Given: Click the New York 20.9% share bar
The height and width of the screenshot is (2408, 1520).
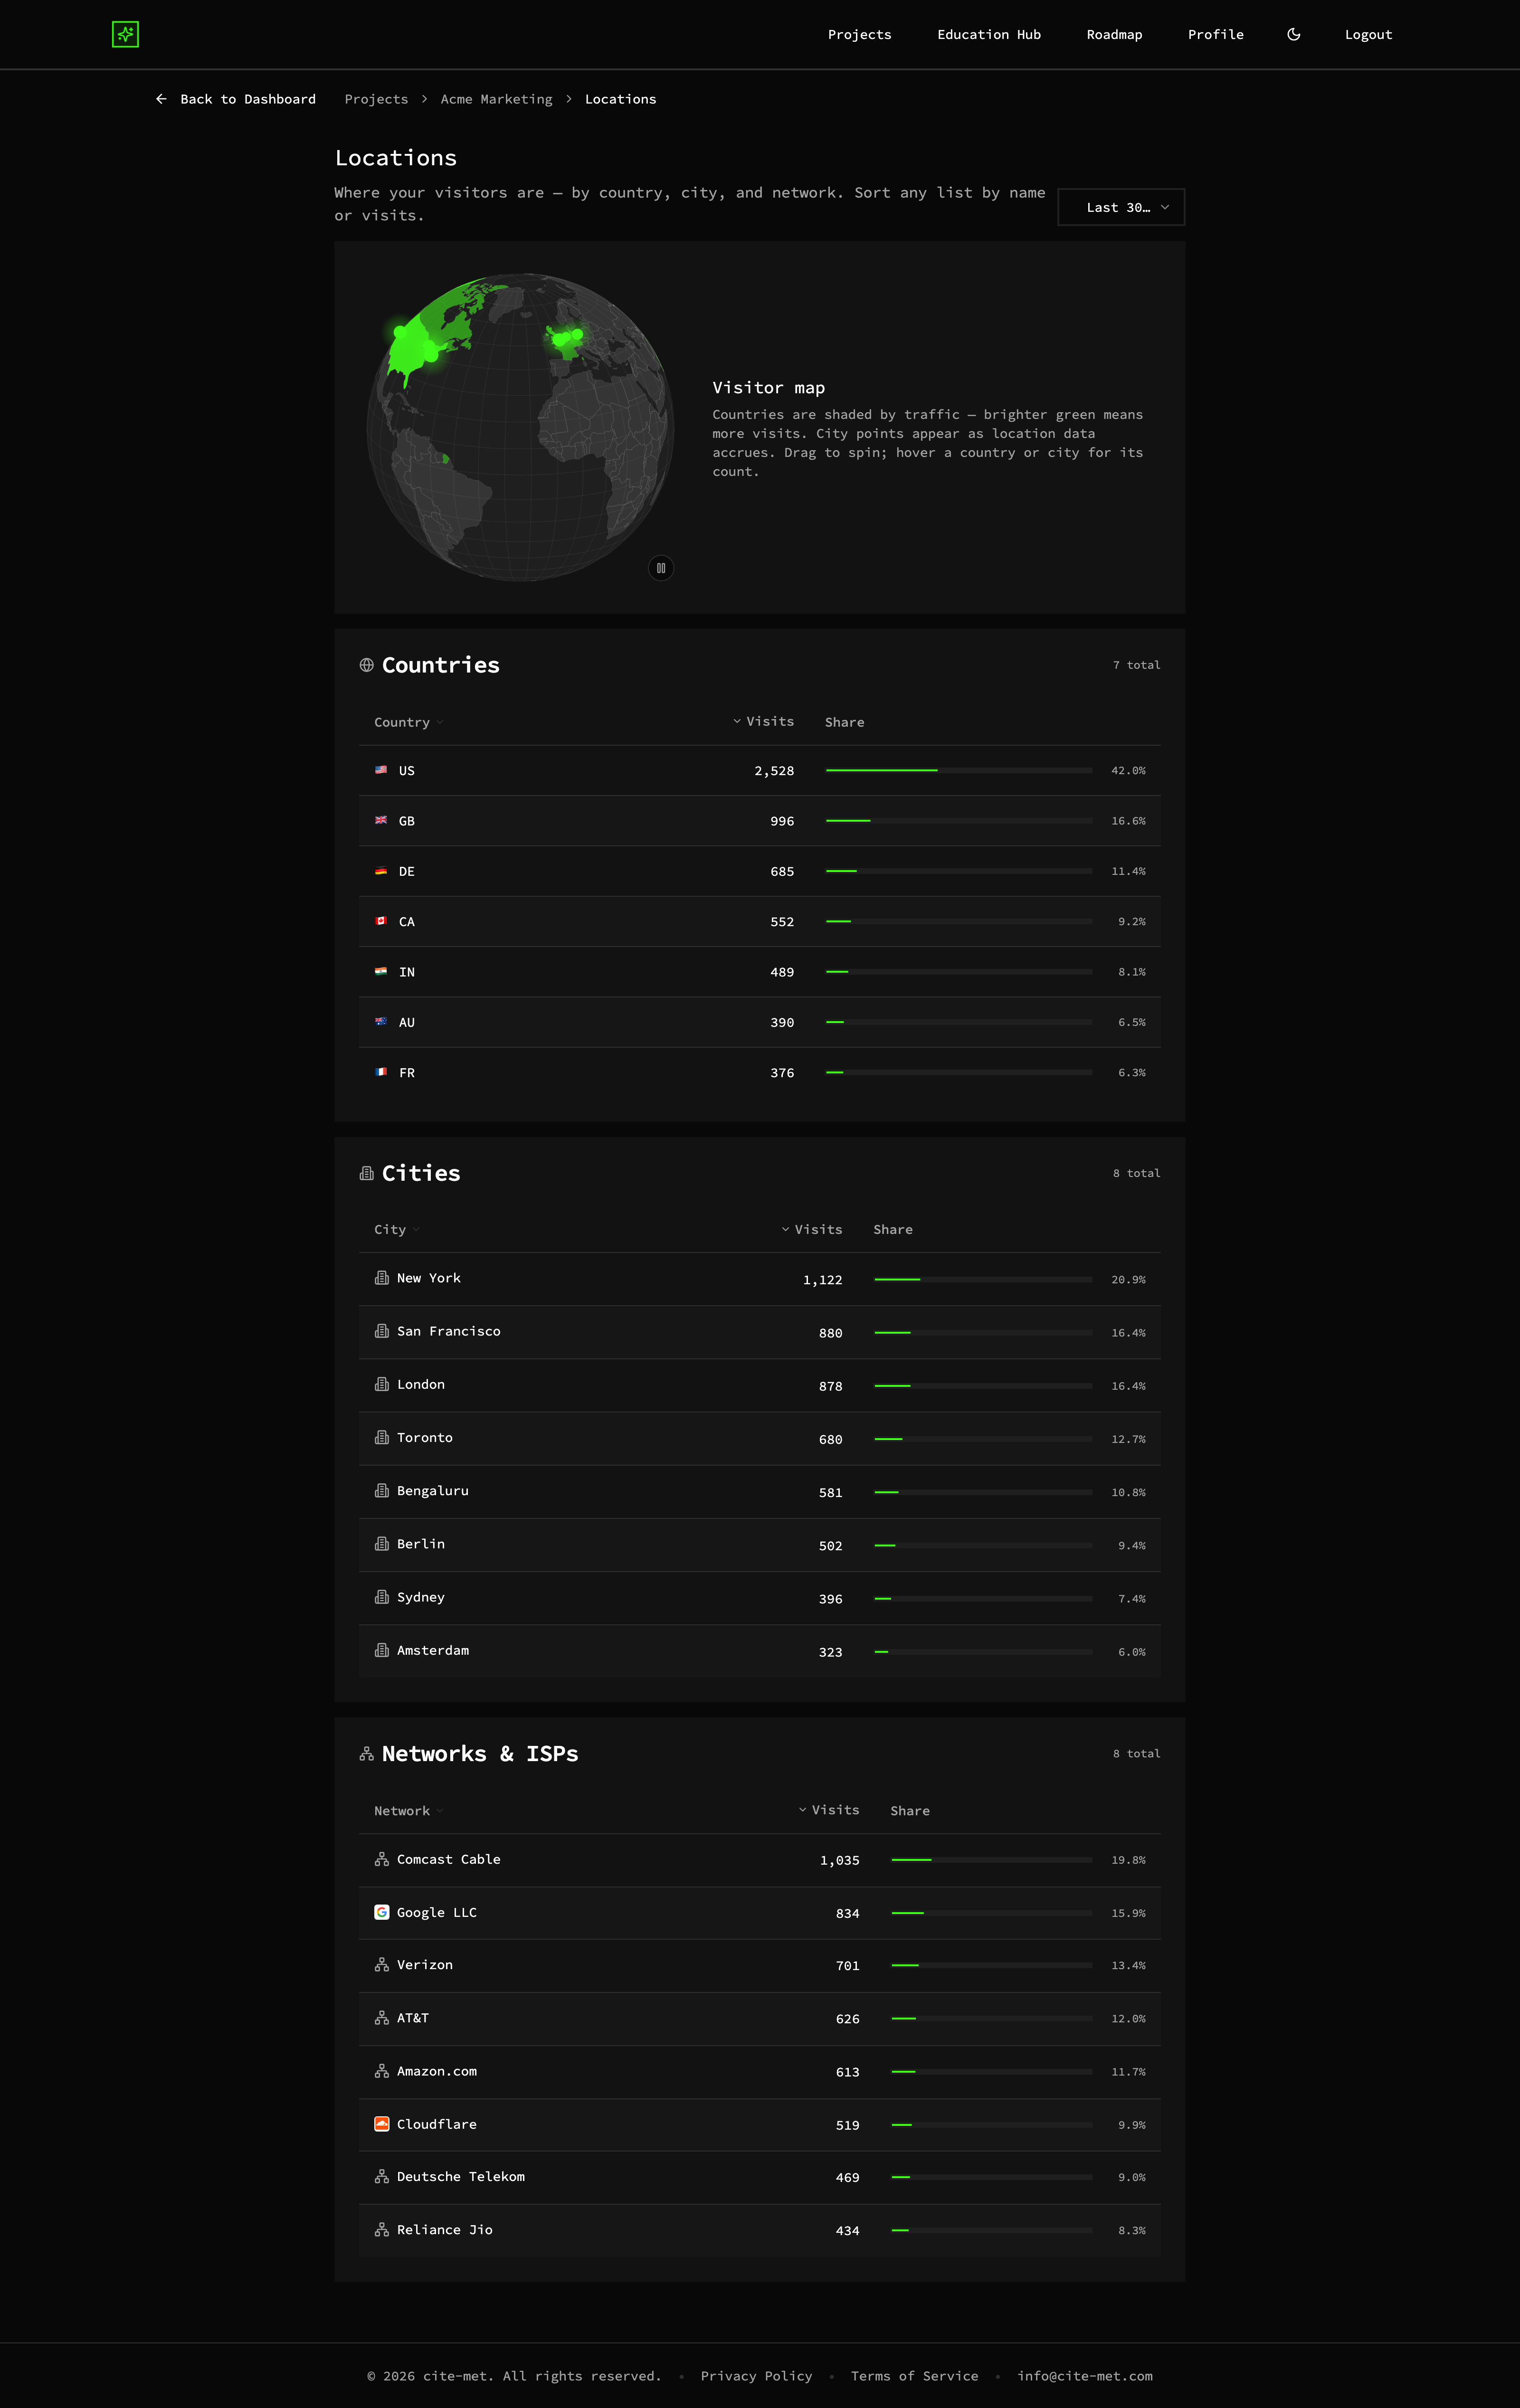Looking at the screenshot, I should [x=983, y=1279].
